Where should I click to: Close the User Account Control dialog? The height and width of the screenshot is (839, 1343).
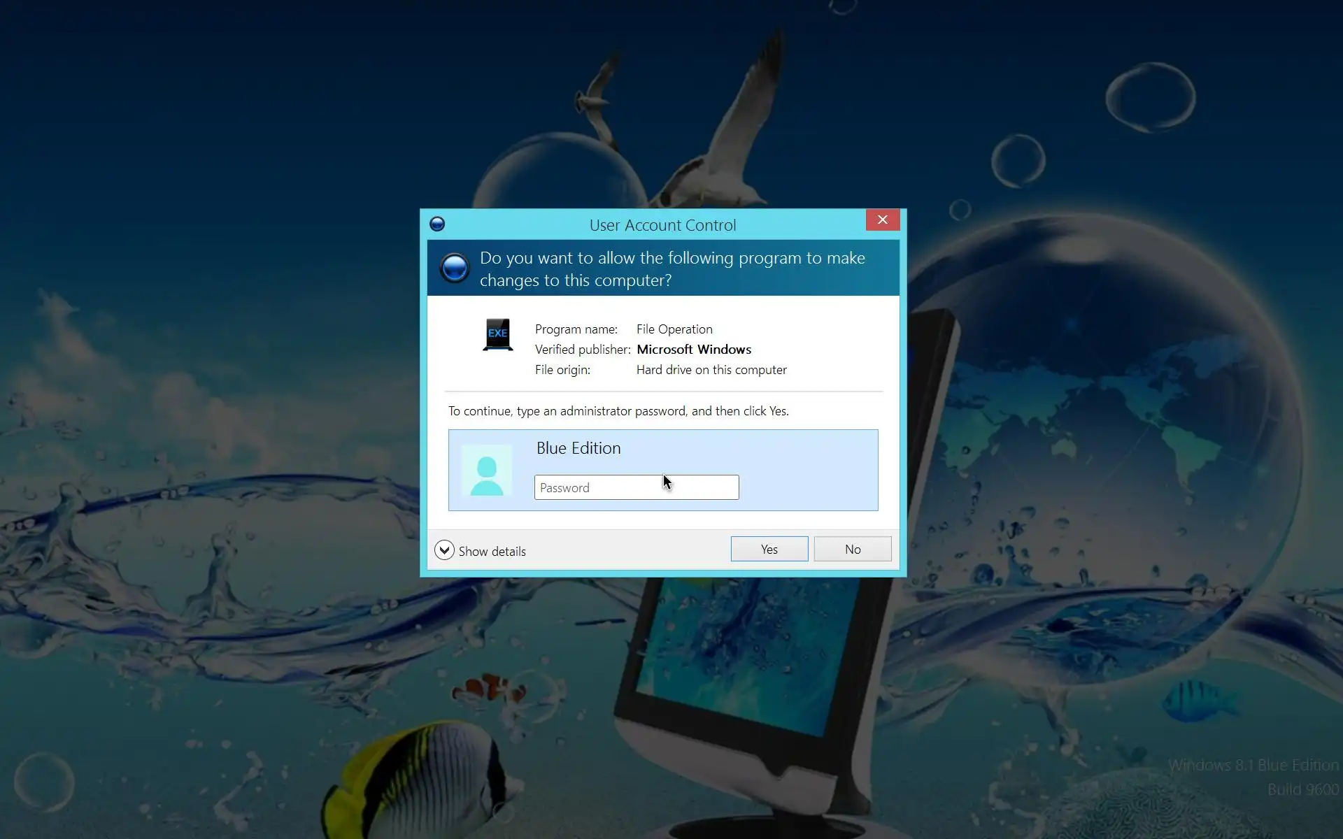pos(882,220)
